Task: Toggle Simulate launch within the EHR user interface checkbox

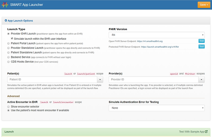Action: pyautogui.click(x=12, y=39)
